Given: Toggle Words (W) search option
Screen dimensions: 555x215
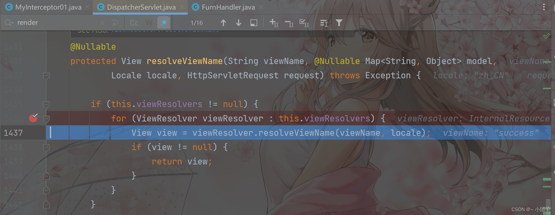Looking at the screenshot, I should pos(149,23).
